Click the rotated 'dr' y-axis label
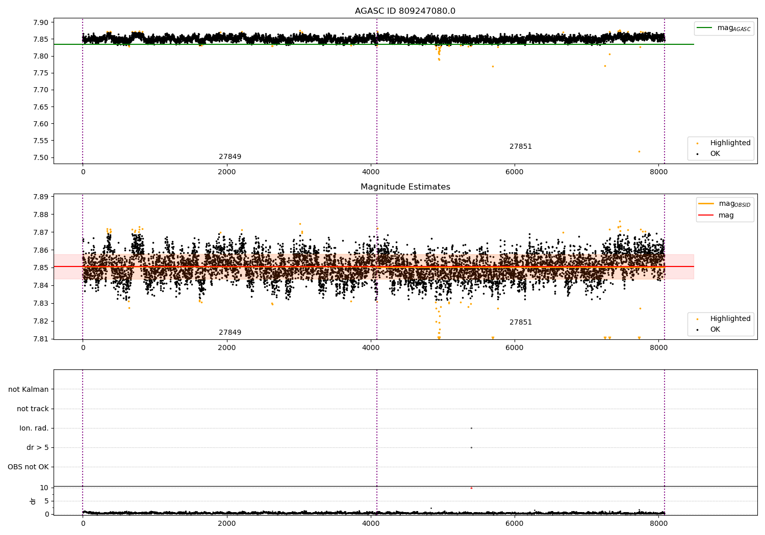 [33, 501]
